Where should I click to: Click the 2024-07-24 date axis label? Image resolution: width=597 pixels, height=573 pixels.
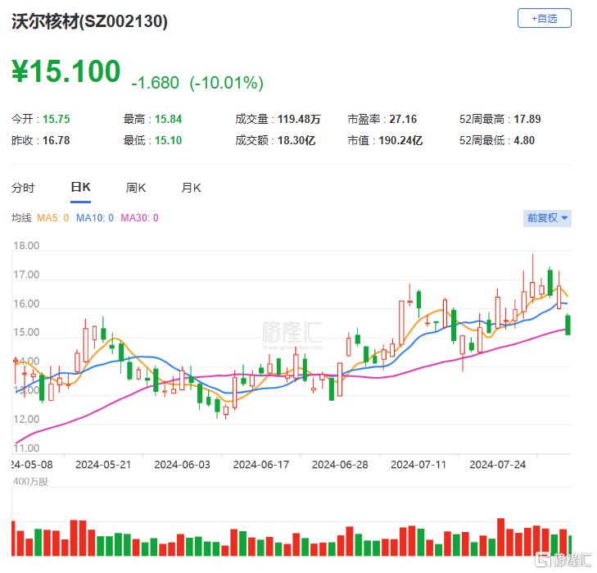pos(498,464)
